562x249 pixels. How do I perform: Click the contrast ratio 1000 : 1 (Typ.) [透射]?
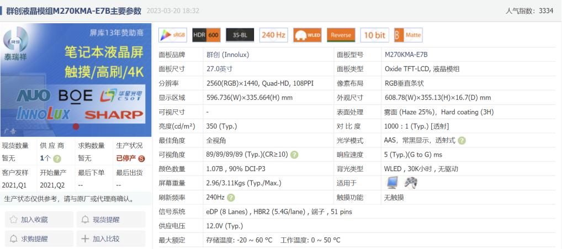click(416, 126)
